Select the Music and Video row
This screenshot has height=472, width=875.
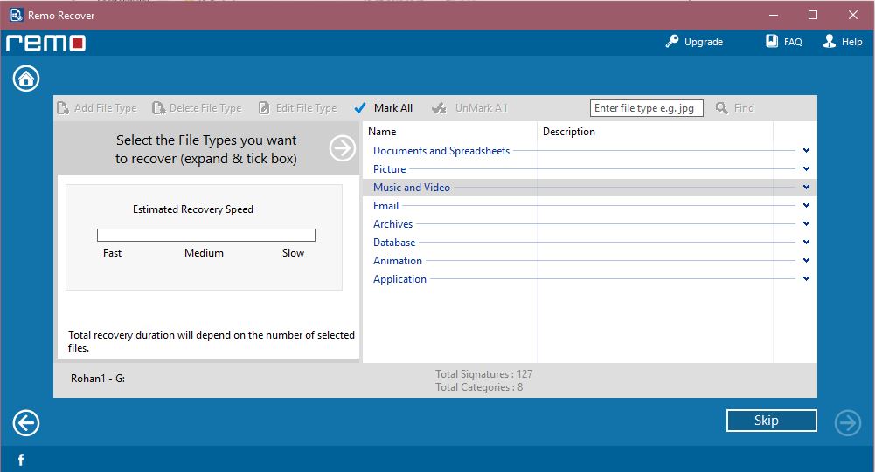click(412, 188)
